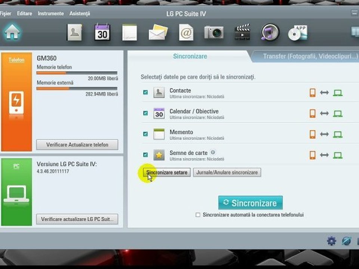The height and width of the screenshot is (269, 359).
Task: Open the Memo notepad toolbar icon
Action: coord(130,33)
